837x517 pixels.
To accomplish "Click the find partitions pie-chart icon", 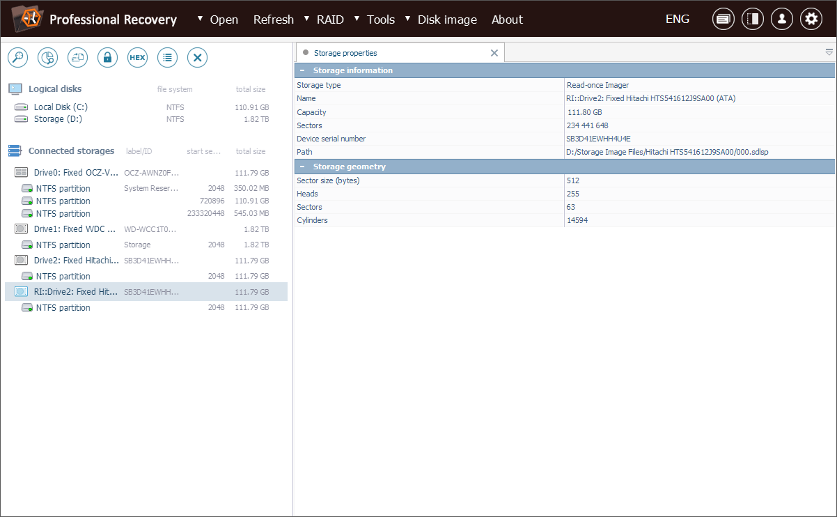I will click(x=47, y=58).
